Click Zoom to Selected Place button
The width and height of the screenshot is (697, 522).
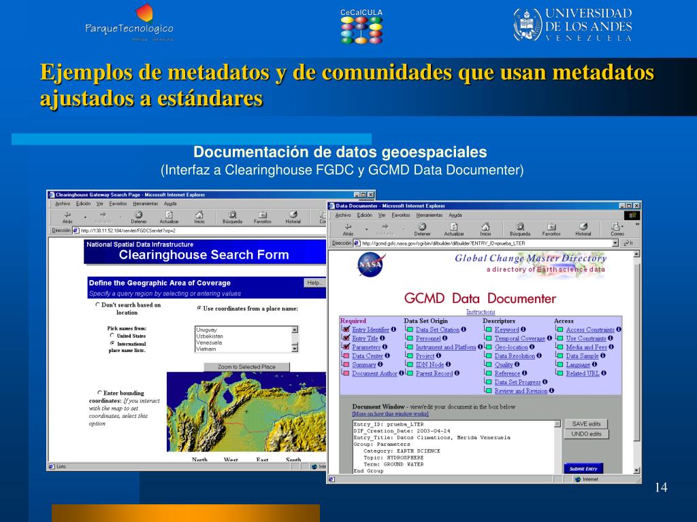click(x=246, y=367)
